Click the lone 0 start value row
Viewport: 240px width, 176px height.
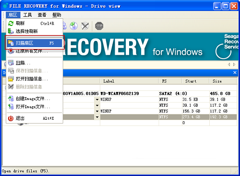click(x=184, y=123)
